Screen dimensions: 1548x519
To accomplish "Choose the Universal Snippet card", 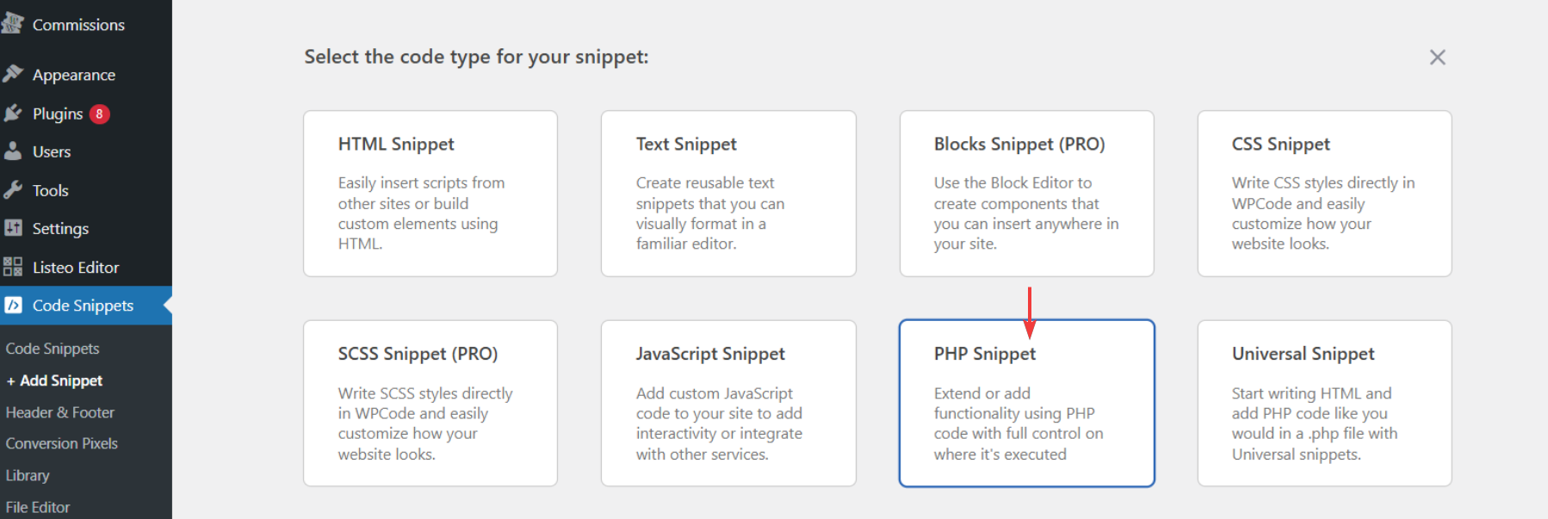I will point(1324,403).
